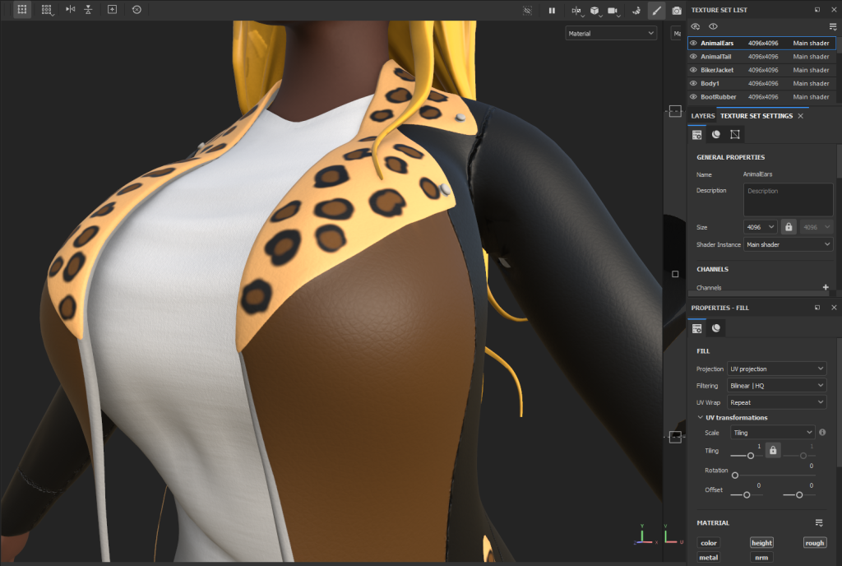Screen dimensions: 842x566
Task: Click the Rotation slider handle
Action: [x=734, y=476]
